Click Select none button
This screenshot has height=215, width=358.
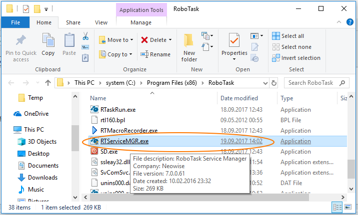point(292,47)
